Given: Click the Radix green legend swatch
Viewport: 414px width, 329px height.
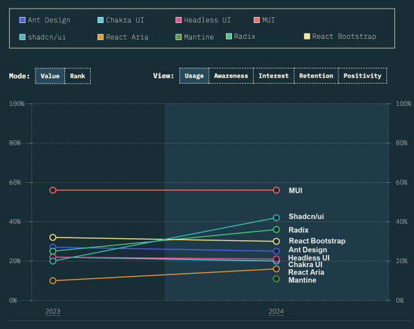Looking at the screenshot, I should point(229,36).
